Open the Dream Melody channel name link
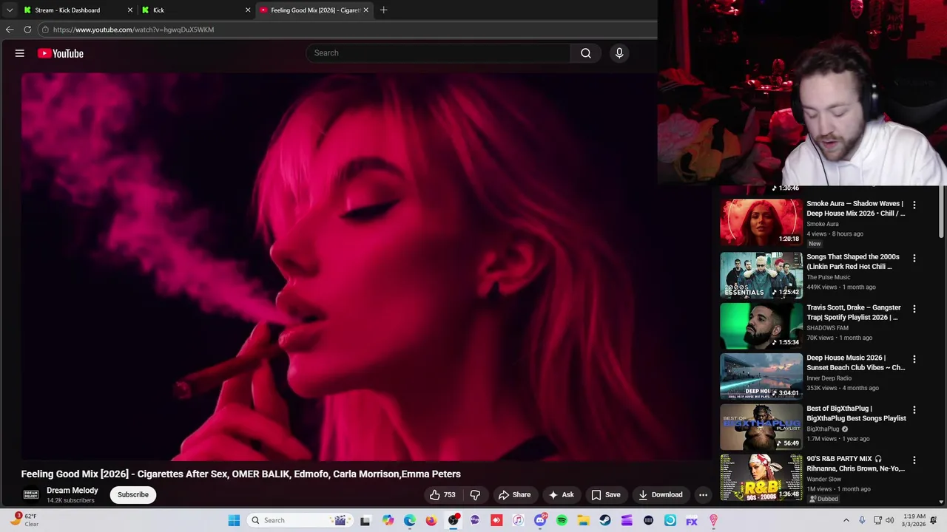The image size is (947, 532). click(x=72, y=491)
